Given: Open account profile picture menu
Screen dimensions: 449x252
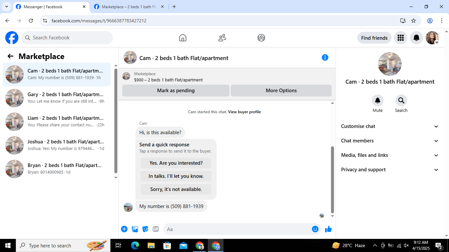Looking at the screenshot, I should point(432,38).
